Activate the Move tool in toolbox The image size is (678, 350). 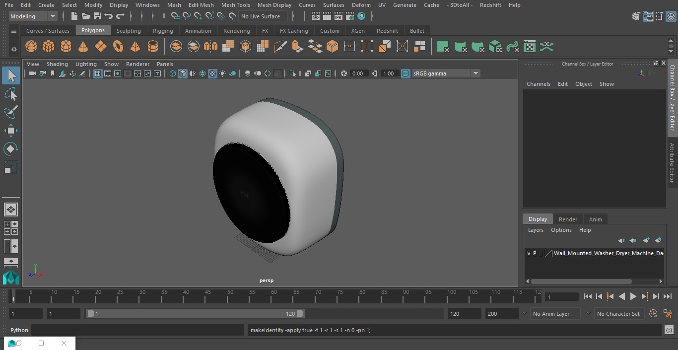(x=11, y=131)
